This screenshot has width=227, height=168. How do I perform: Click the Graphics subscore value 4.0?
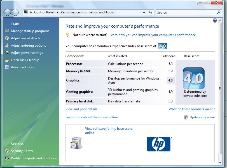(170, 80)
